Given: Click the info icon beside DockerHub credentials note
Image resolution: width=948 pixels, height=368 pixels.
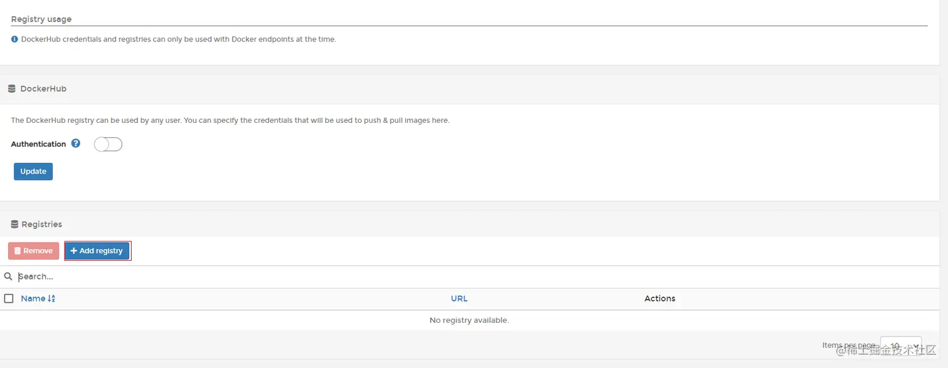Looking at the screenshot, I should click(14, 39).
